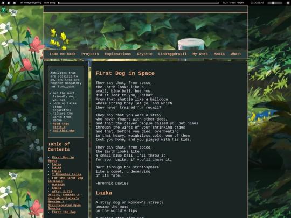The height and width of the screenshot is (218, 291).
Task: Jump to 'First the Dog' from contents
Action: tap(64, 212)
